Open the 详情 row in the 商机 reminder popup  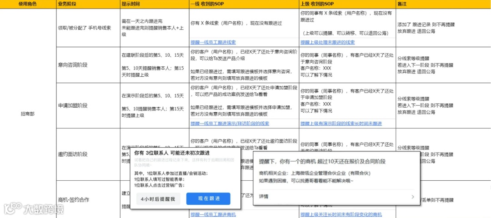click(336, 197)
